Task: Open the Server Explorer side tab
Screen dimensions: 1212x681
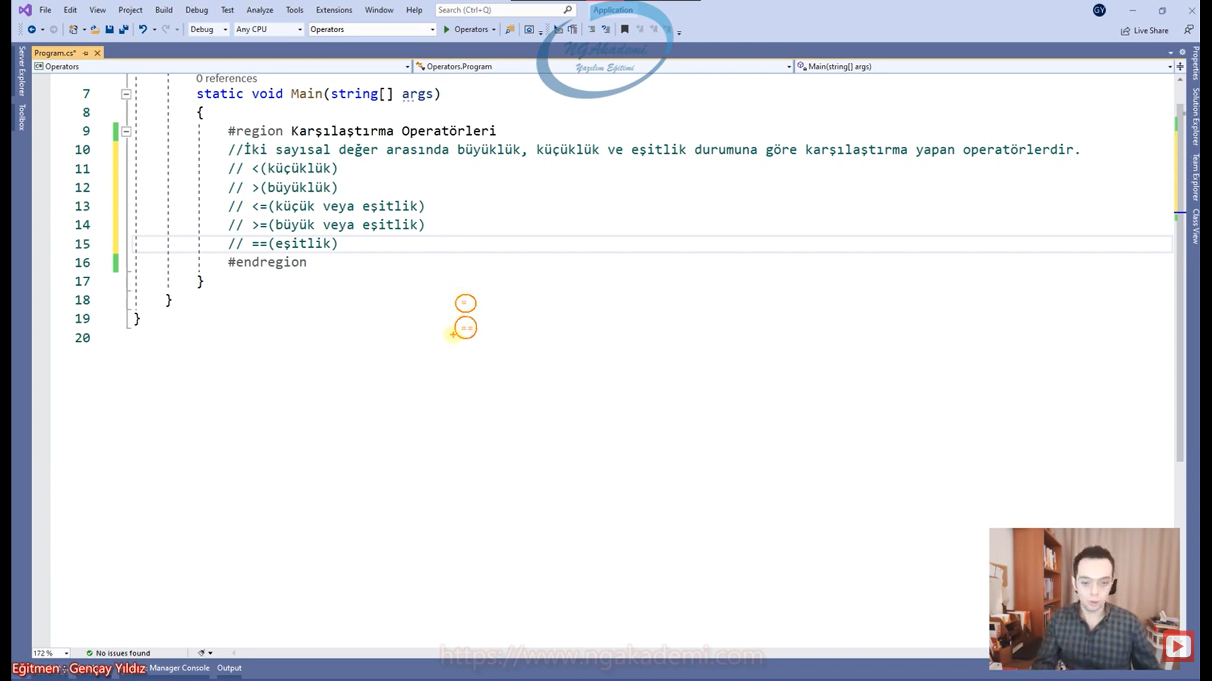Action: (x=21, y=71)
